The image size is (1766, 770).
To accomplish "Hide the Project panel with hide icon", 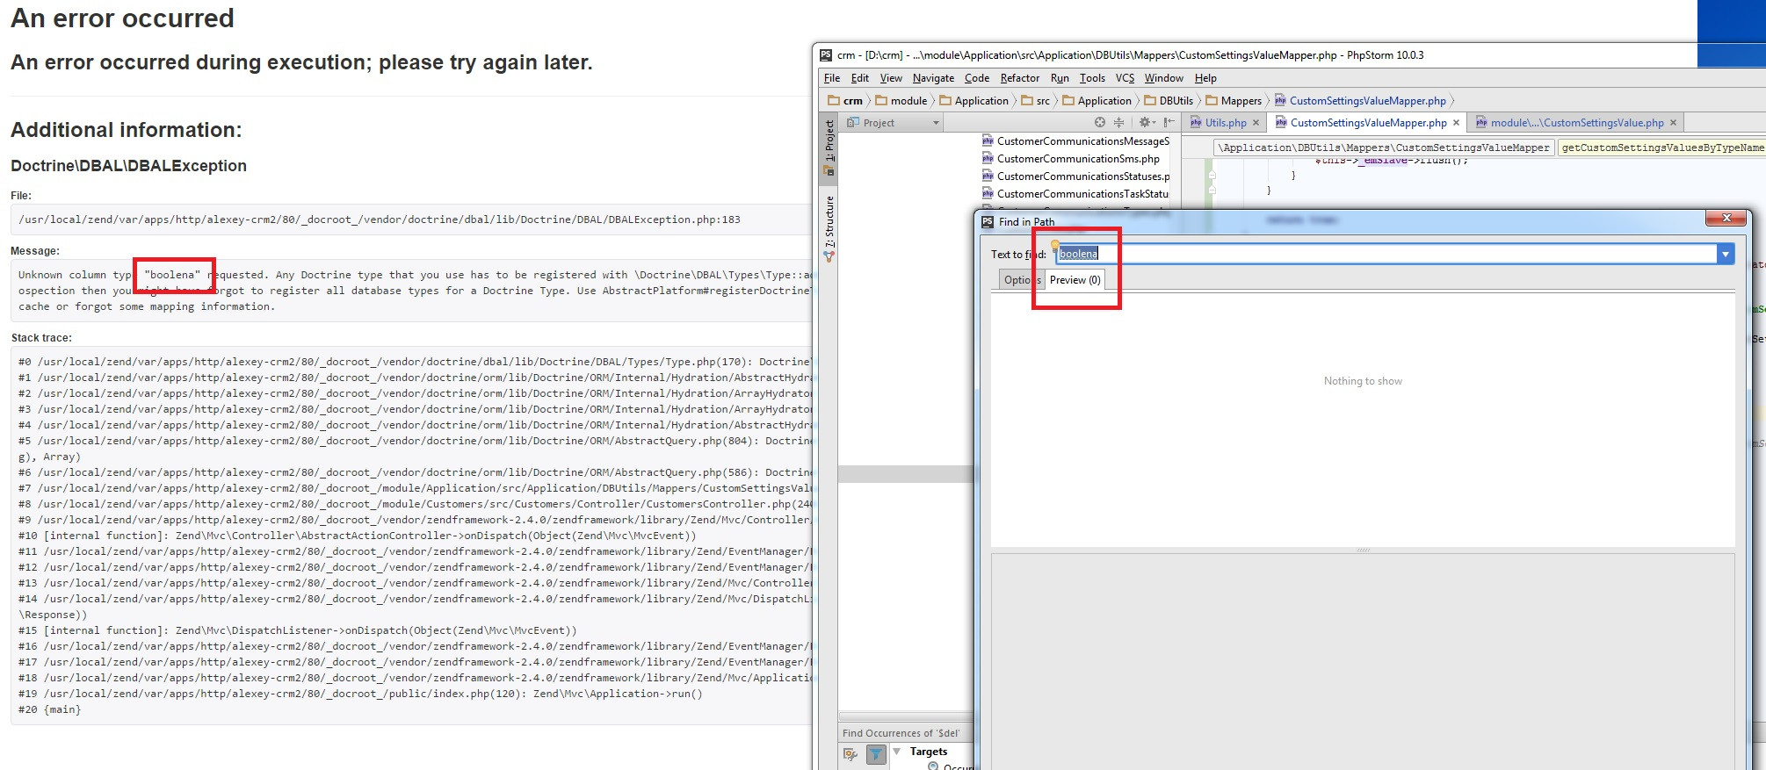I will click(x=1169, y=123).
